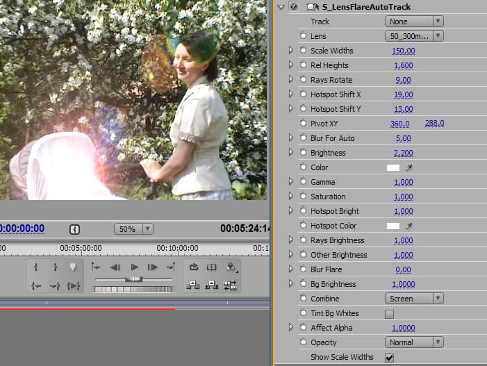Enable the Tint Bg Whites checkbox

tap(389, 313)
